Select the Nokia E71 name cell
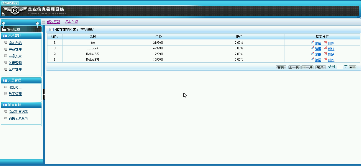361x166 pixels. [93, 60]
